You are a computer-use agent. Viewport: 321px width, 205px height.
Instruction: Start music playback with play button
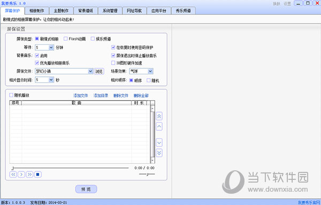click(21, 175)
